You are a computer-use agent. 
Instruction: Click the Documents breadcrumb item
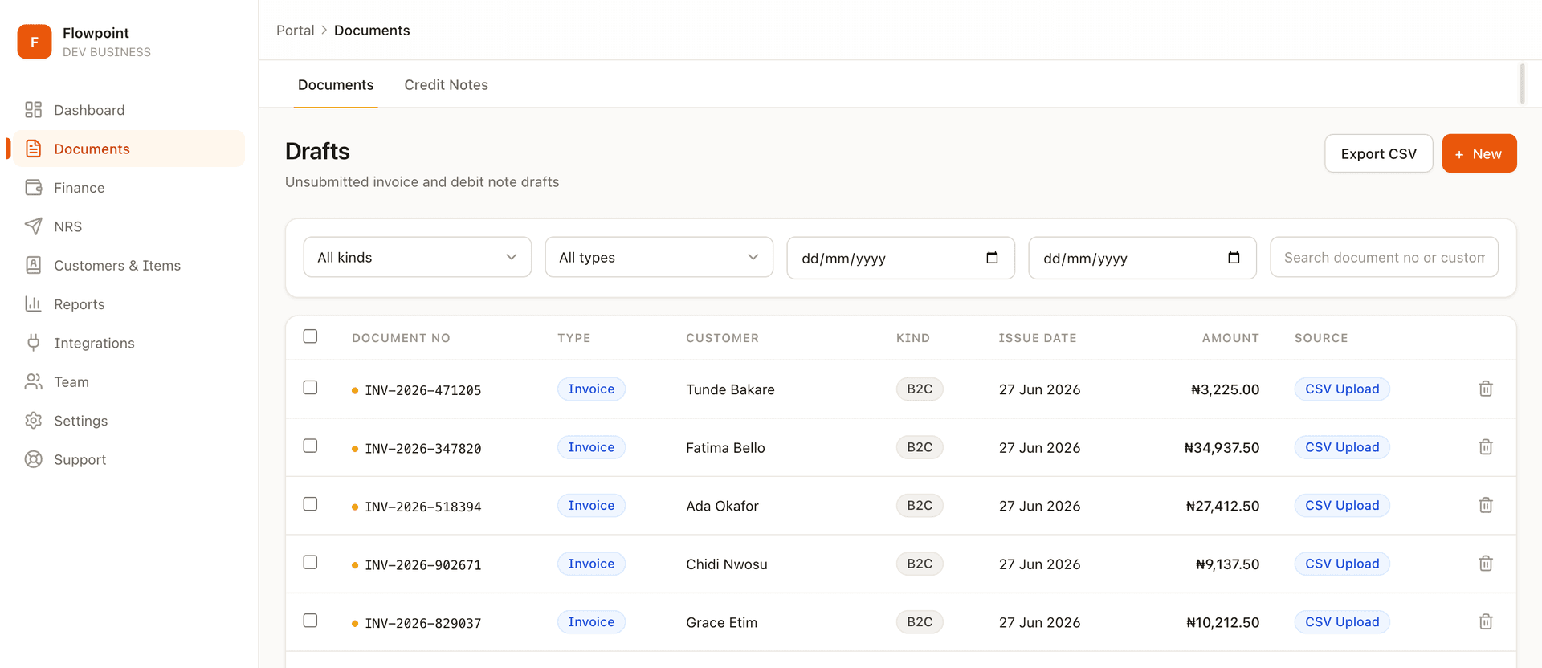point(372,31)
